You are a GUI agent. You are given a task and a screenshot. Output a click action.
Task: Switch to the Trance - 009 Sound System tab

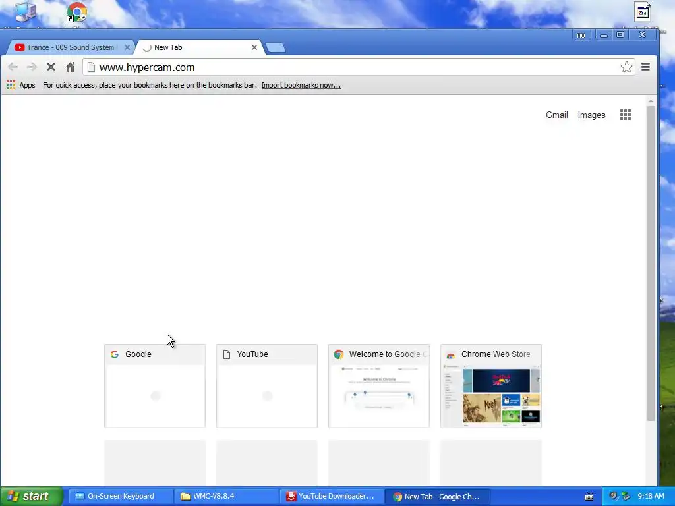(70, 47)
